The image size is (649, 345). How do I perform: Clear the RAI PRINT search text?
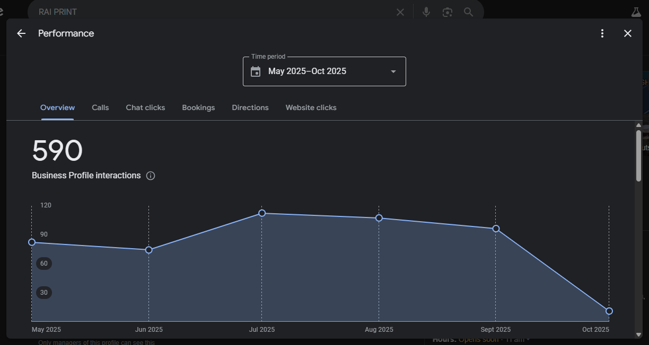tap(400, 12)
